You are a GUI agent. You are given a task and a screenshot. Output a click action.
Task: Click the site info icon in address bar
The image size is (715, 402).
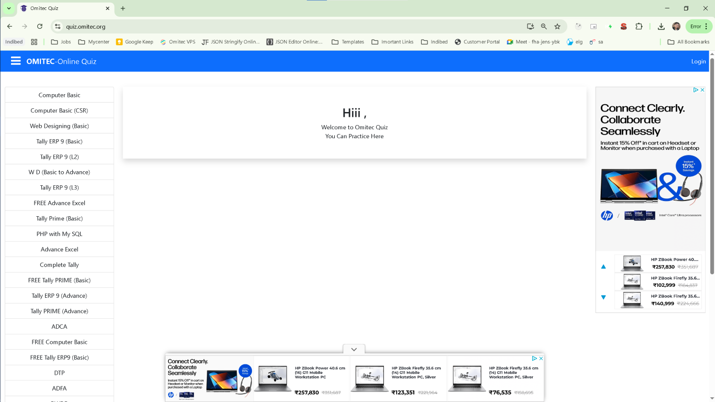[58, 26]
